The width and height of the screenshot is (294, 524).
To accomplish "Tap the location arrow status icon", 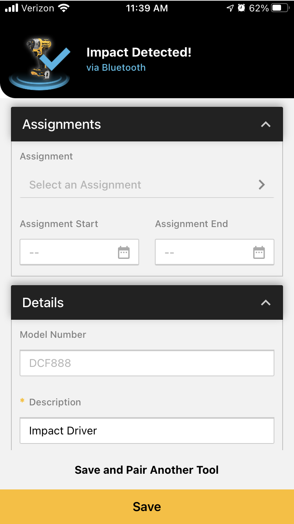I will pos(230,8).
